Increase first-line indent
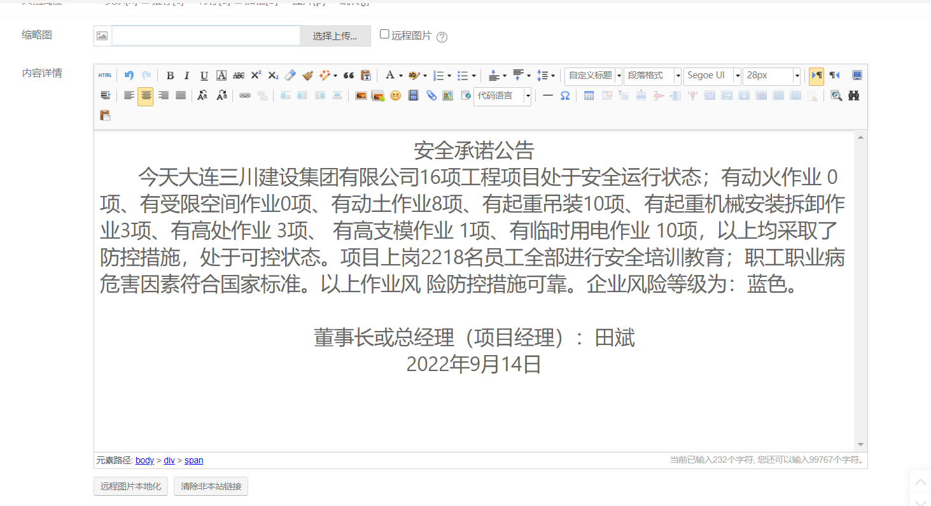Screen dimensions: 931x506 tap(105, 95)
